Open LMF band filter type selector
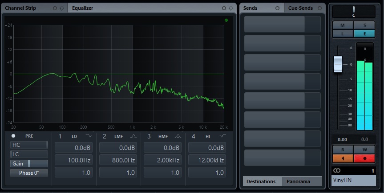The image size is (384, 193). 134,136
